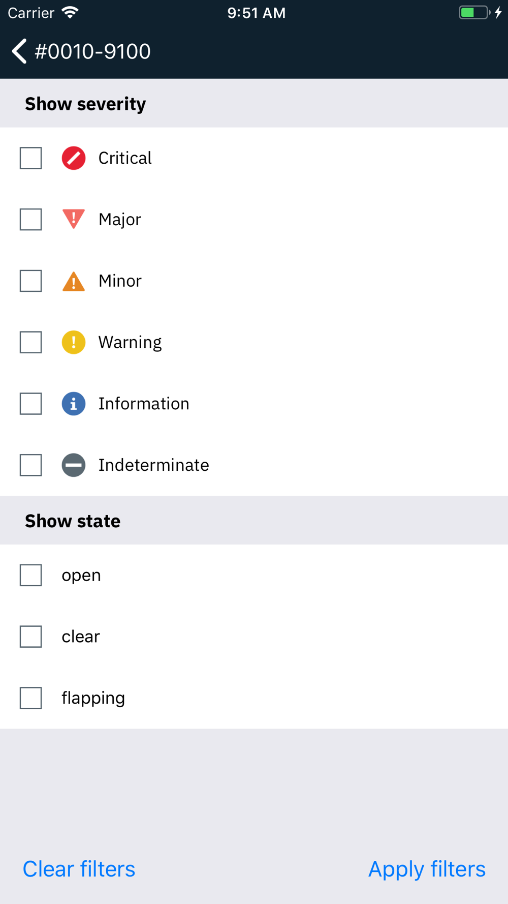Viewport: 508px width, 904px height.
Task: Tap the orange Minor warning icon
Action: pos(74,281)
